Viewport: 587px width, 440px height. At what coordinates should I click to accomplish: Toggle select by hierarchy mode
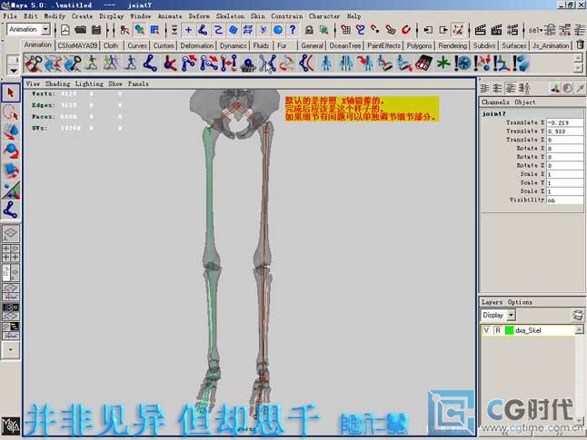pyautogui.click(x=124, y=30)
